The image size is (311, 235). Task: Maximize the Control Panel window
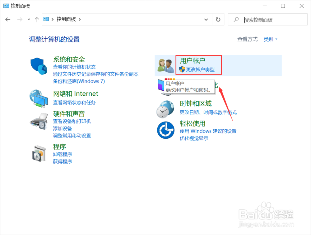(283, 6)
